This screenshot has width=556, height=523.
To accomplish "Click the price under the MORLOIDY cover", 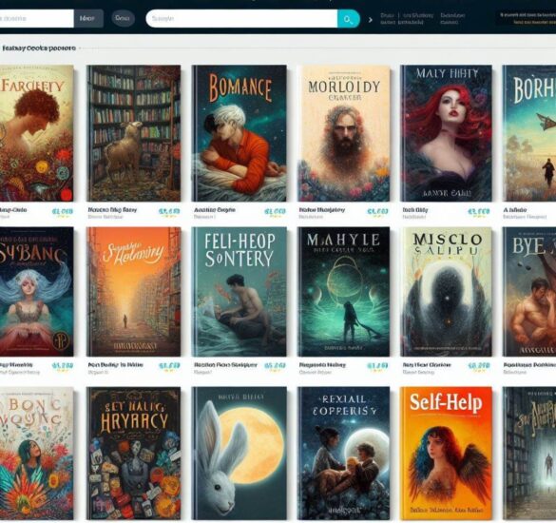I will click(x=377, y=212).
